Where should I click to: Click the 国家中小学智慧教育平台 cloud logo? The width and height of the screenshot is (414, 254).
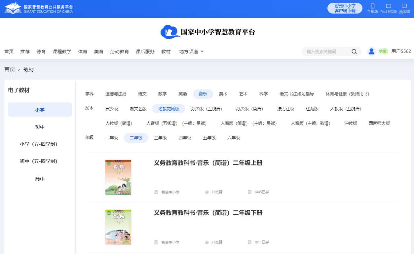207,32
